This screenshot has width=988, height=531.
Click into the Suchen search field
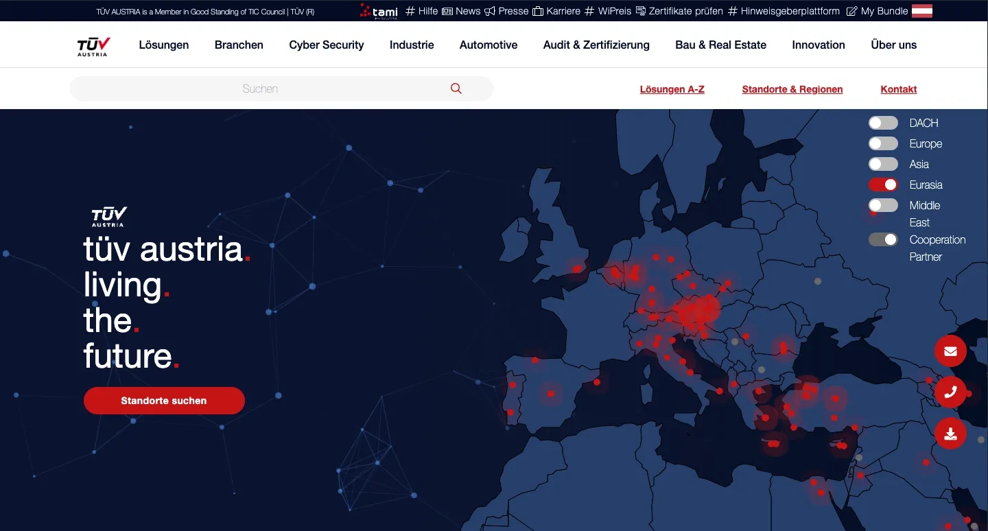click(x=261, y=88)
